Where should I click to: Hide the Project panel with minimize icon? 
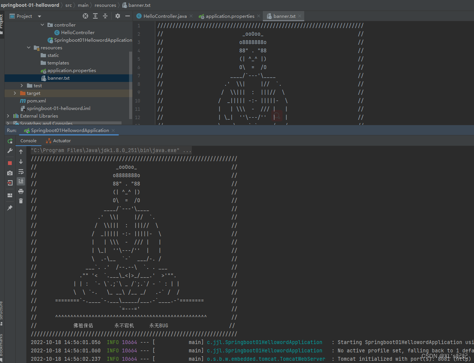(127, 16)
